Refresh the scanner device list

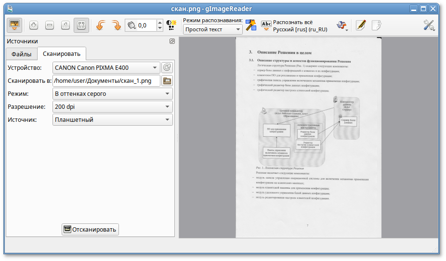tap(167, 67)
